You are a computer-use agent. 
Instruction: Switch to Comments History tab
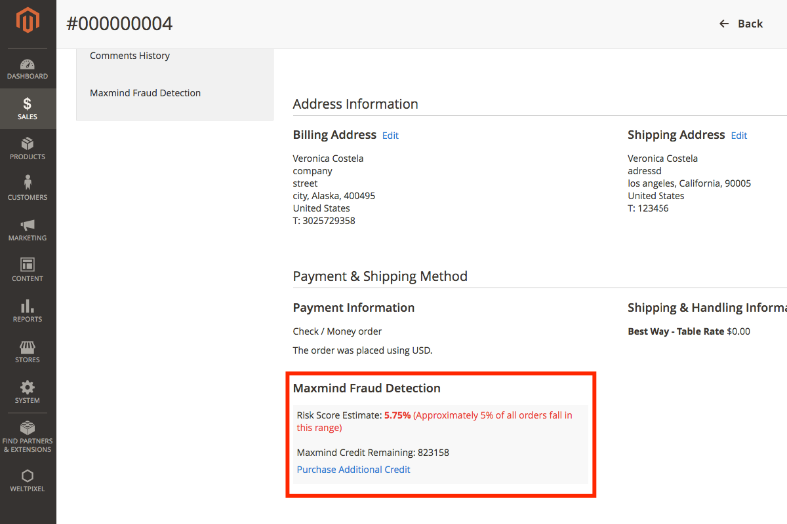[130, 56]
